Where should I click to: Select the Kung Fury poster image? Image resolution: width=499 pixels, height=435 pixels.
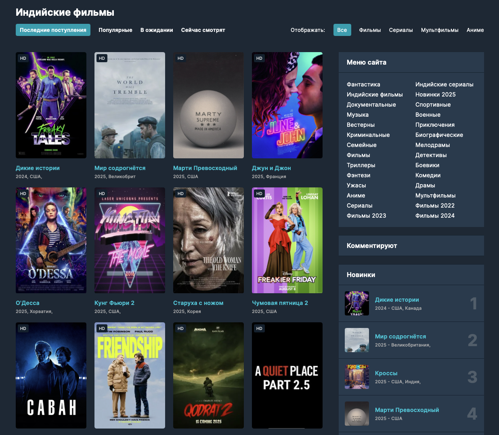[130, 240]
